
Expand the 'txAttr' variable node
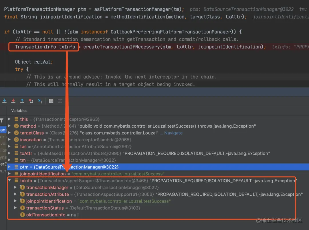click(9, 153)
